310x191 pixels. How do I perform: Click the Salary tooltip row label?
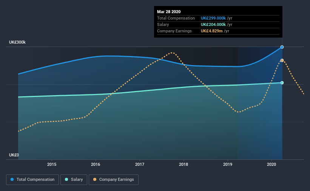(163, 24)
